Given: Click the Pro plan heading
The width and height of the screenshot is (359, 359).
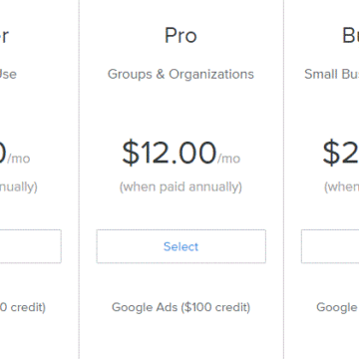Looking at the screenshot, I should click(180, 36).
